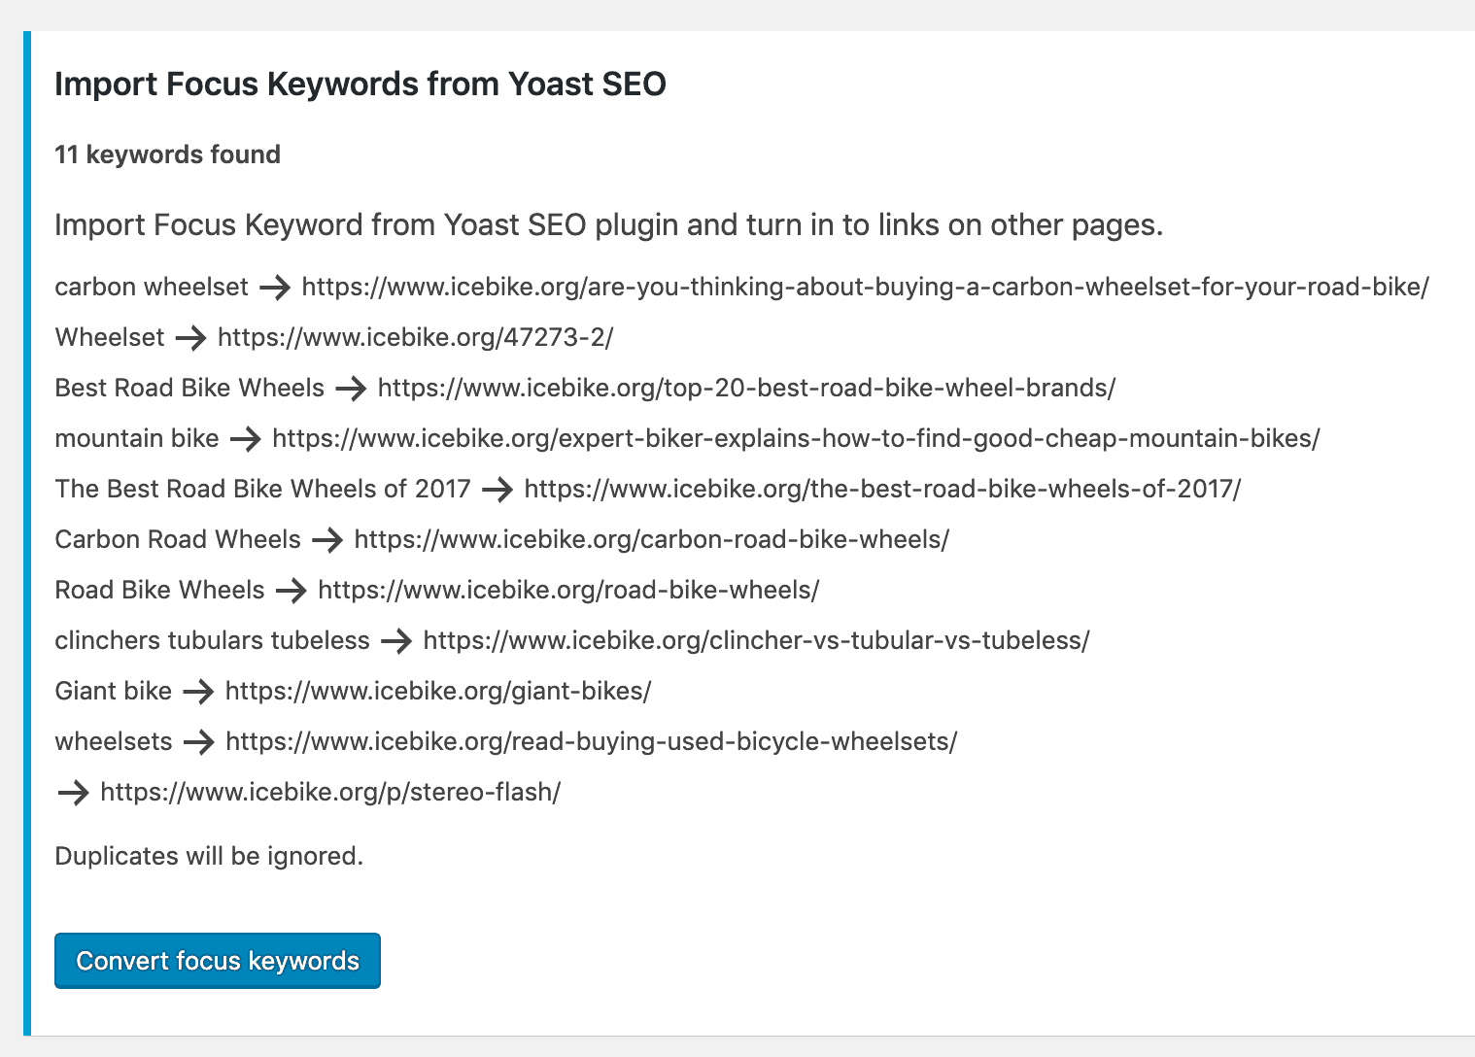Select the 'Road Bike Wheels' keyword text

[159, 590]
